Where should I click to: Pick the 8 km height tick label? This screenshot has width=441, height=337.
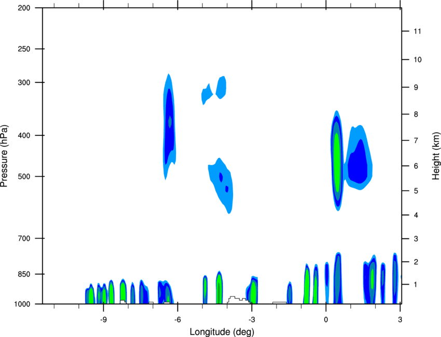[416, 115]
